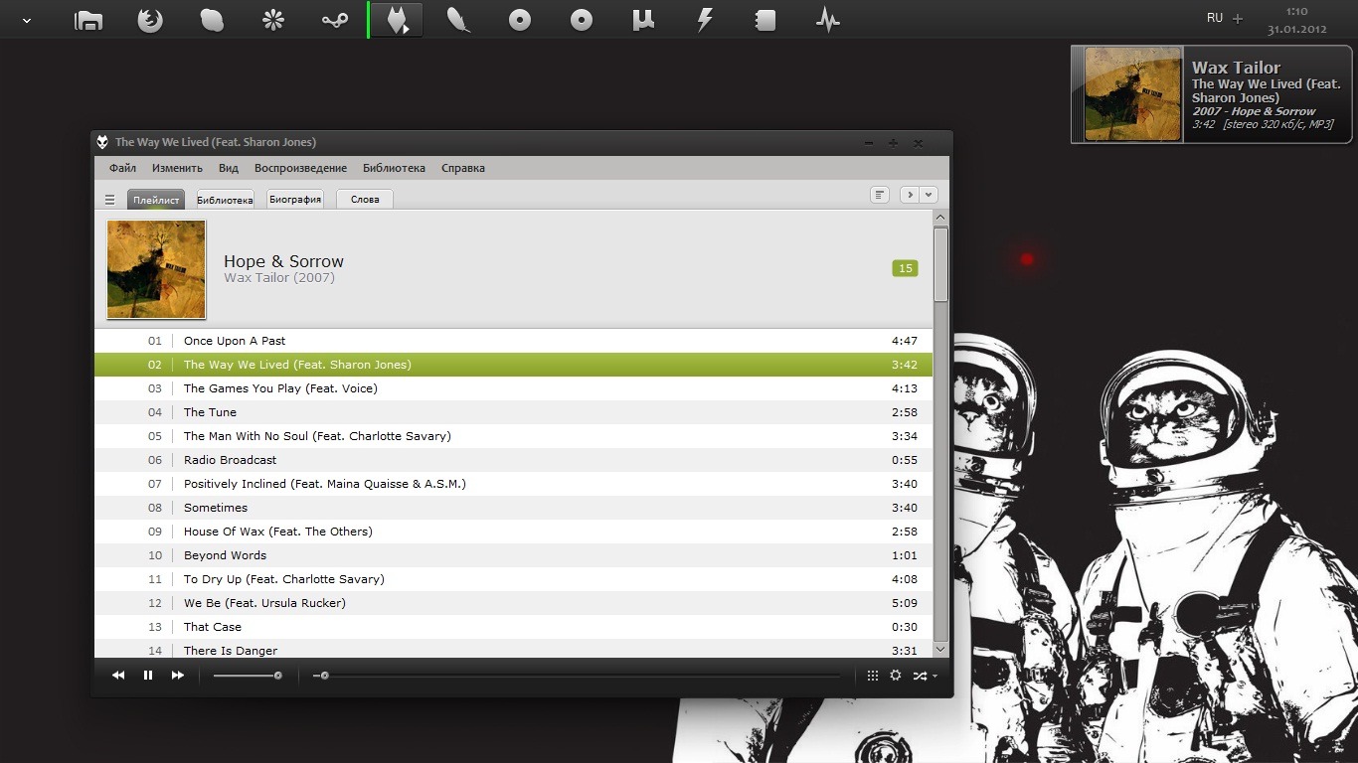Screen dimensions: 1358x763
Task: Select track Positively Inclined
Action: point(513,484)
